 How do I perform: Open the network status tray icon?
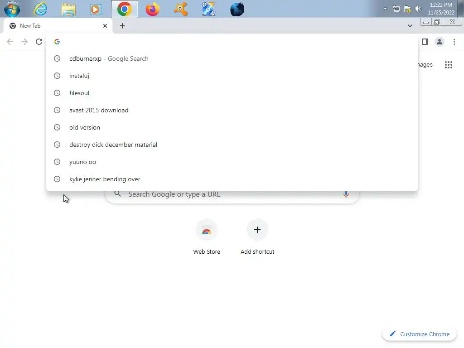coord(396,9)
